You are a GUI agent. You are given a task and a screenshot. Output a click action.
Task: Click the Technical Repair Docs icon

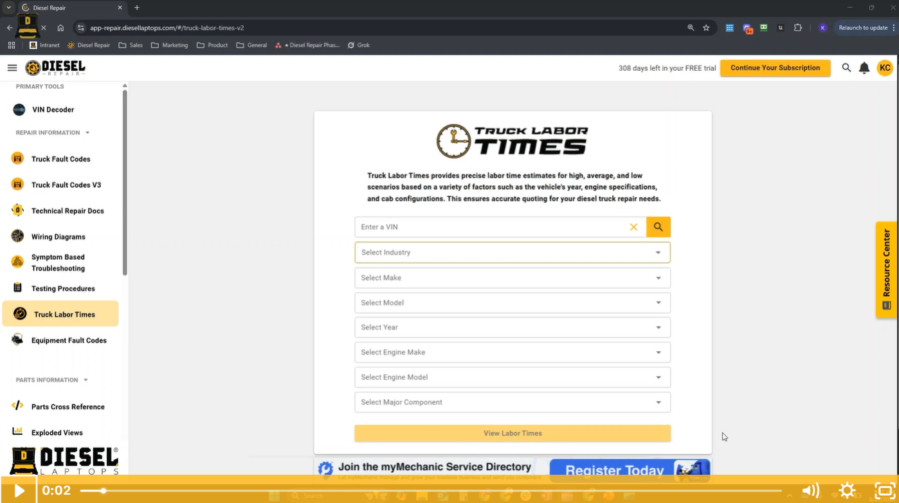click(17, 210)
